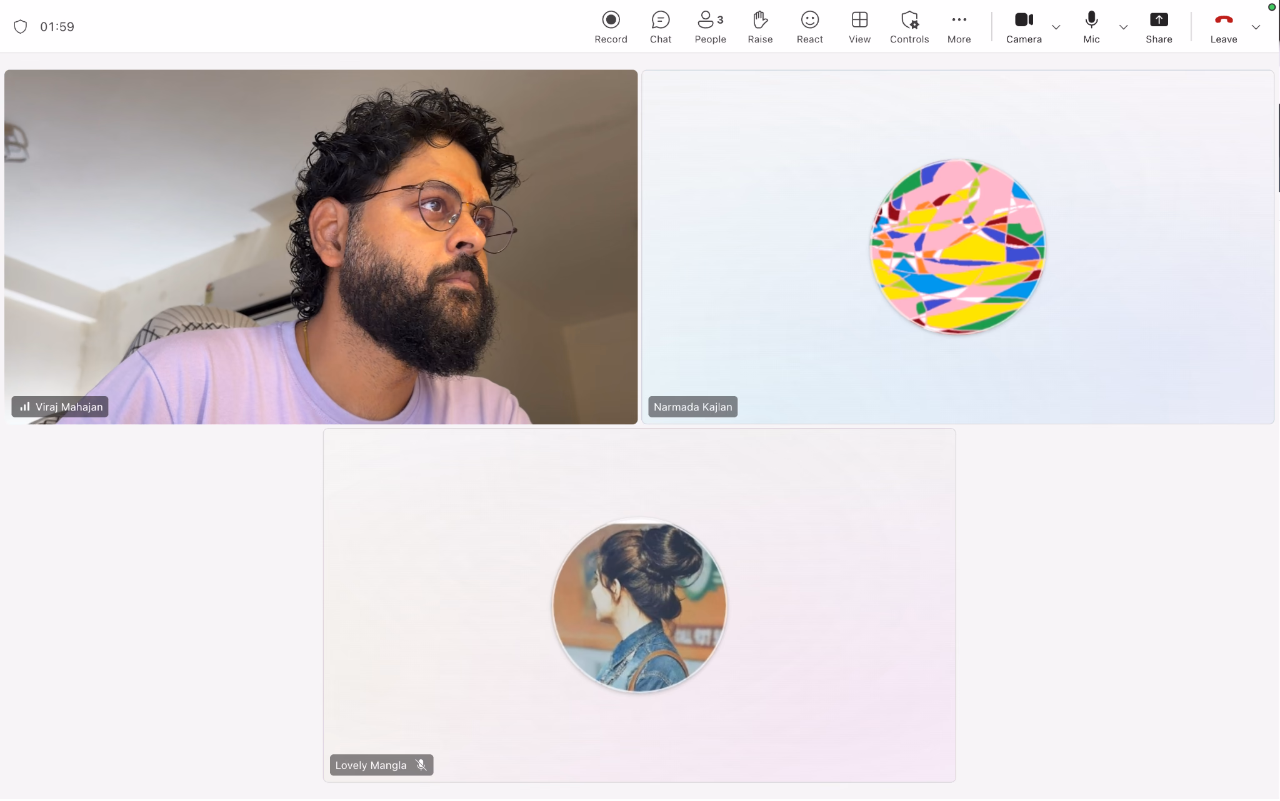1280x801 pixels.
Task: Select Viraj Mahajan's video tile
Action: pyautogui.click(x=321, y=247)
